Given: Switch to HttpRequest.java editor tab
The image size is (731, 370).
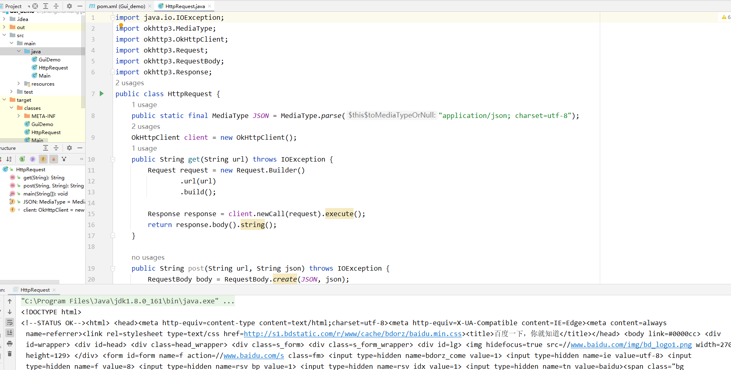Looking at the screenshot, I should pos(185,6).
